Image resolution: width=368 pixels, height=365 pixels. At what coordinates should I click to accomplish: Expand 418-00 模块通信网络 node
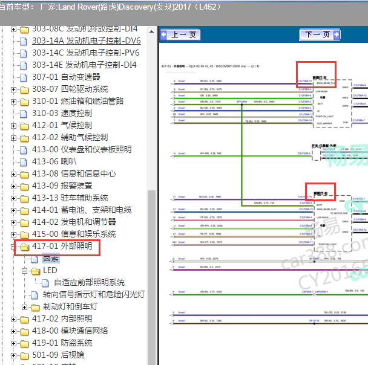click(x=13, y=331)
